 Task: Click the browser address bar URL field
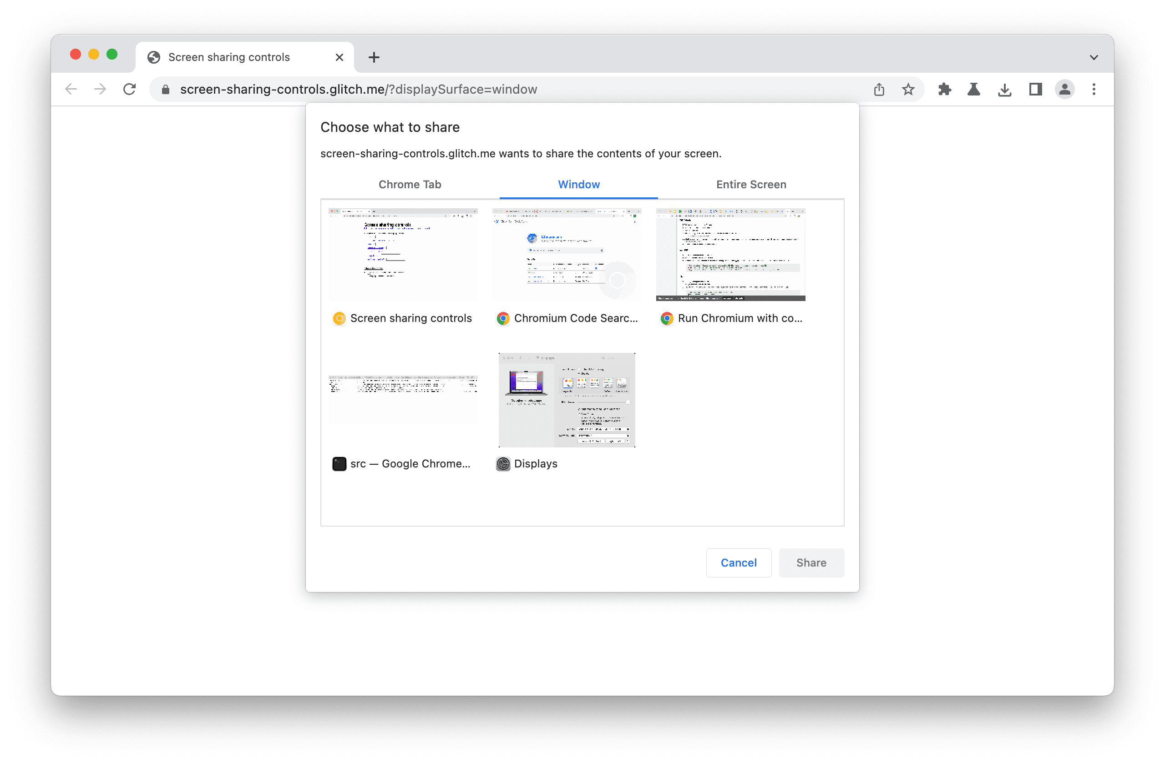point(358,90)
